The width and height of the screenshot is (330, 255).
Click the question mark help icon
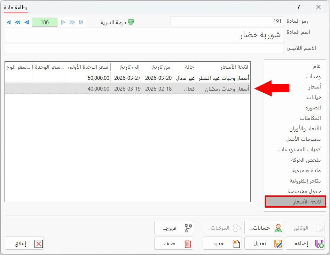pyautogui.click(x=298, y=7)
